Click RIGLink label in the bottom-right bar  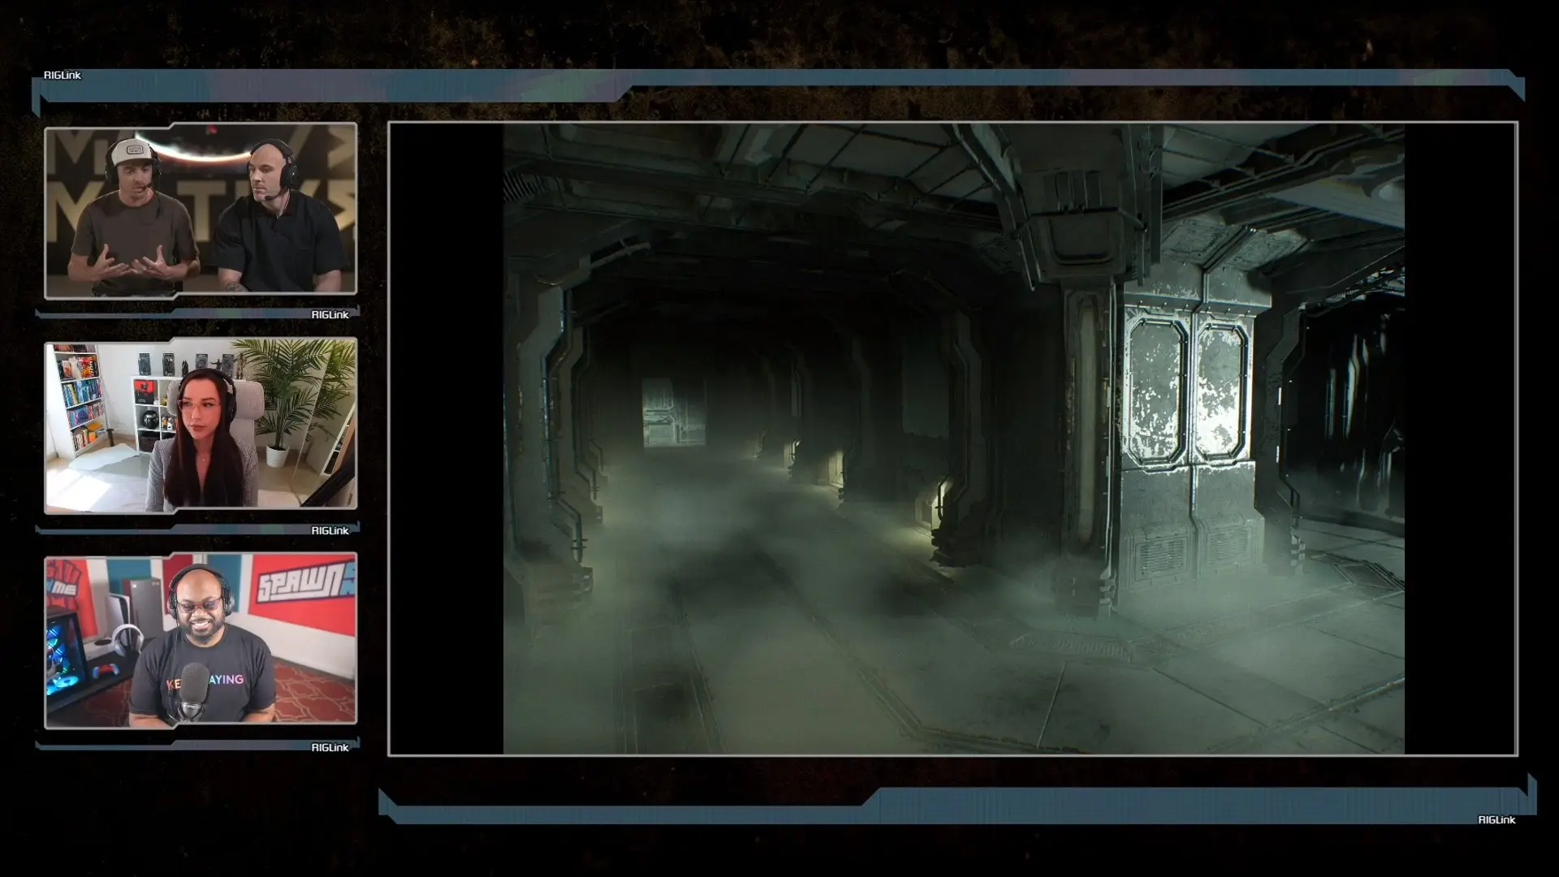[x=1496, y=820]
